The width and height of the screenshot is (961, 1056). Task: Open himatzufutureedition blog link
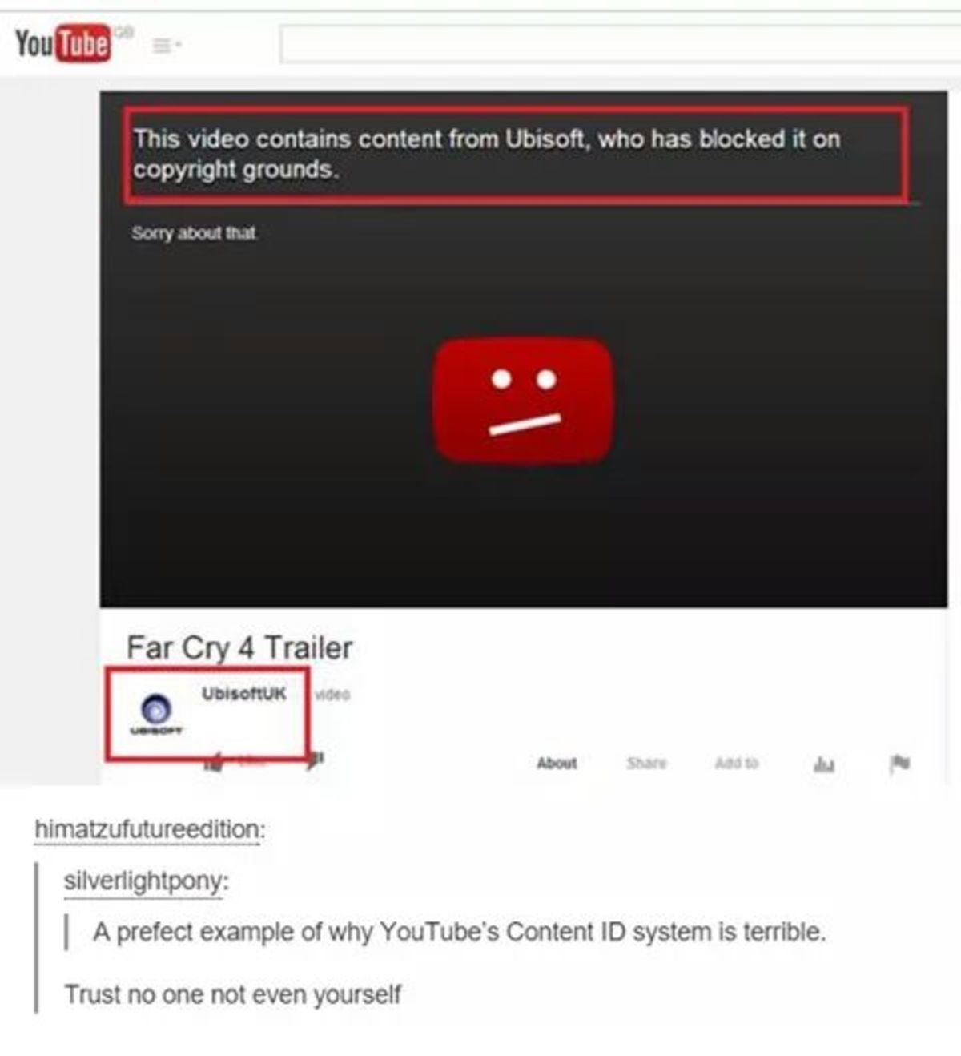149,829
